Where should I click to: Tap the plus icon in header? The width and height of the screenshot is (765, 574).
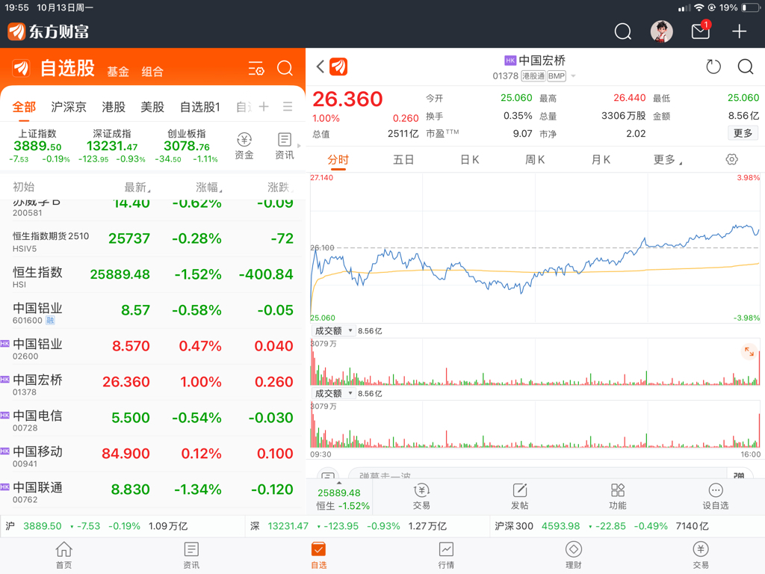pos(739,31)
